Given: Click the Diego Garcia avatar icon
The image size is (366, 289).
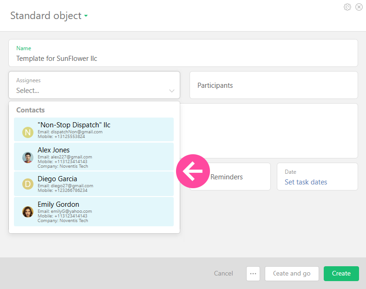Looking at the screenshot, I should (x=28, y=184).
